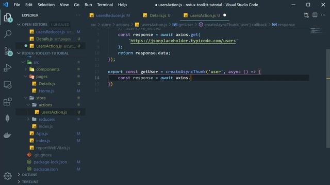The width and height of the screenshot is (330, 185).
Task: Expand the components folder
Action: tap(26, 69)
